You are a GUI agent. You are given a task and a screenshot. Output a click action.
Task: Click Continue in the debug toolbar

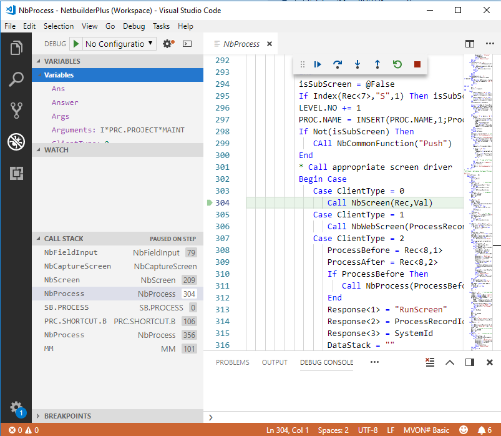point(318,64)
